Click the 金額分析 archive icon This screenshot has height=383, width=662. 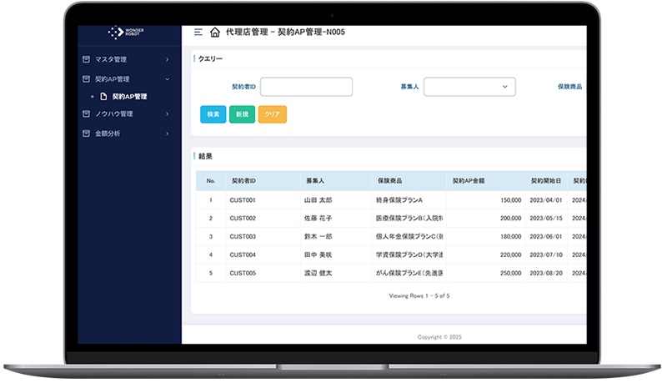pos(86,134)
